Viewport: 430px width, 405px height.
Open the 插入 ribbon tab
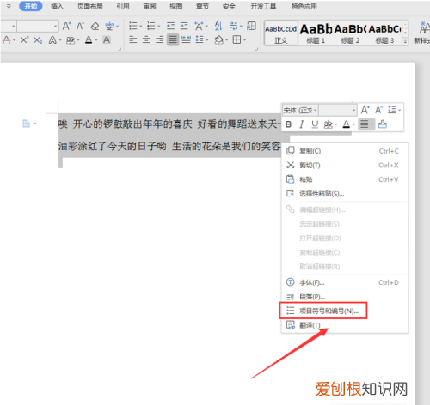click(x=57, y=6)
